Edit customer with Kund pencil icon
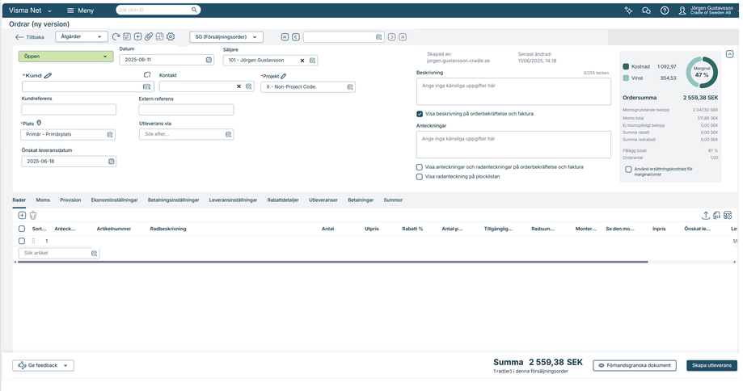743x391 pixels. coord(48,76)
